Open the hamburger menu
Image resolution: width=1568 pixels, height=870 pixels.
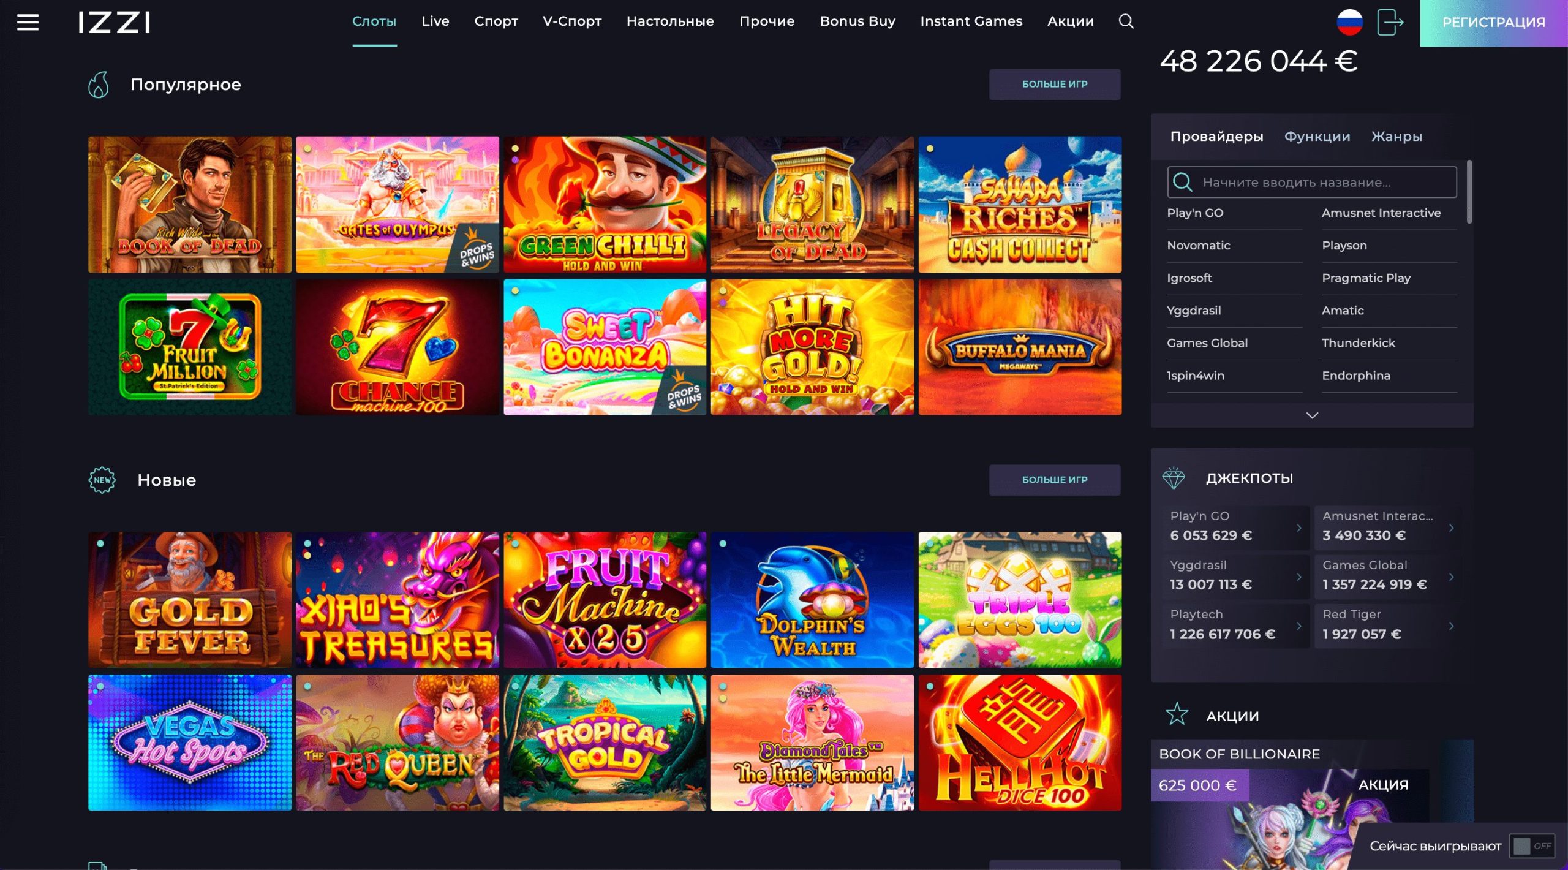tap(28, 23)
